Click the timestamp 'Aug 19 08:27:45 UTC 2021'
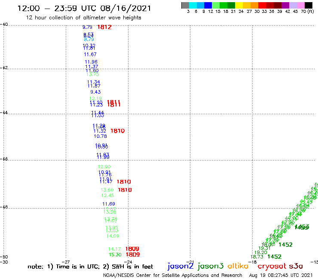The height and width of the screenshot is (279, 318). 281,275
